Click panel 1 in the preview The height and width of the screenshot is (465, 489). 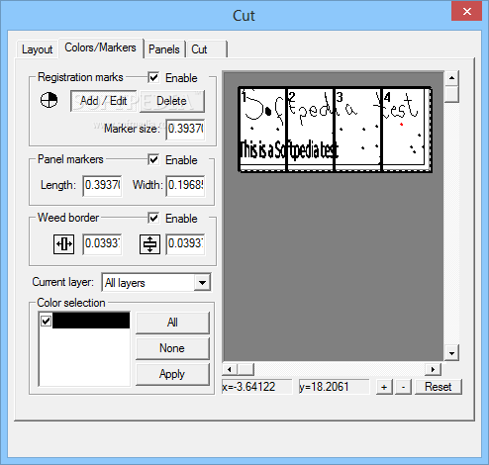pos(262,129)
